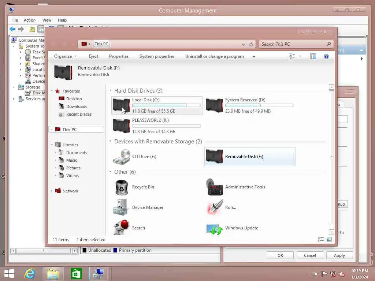Click the Change your view icon
375x281 pixels.
click(292, 56)
